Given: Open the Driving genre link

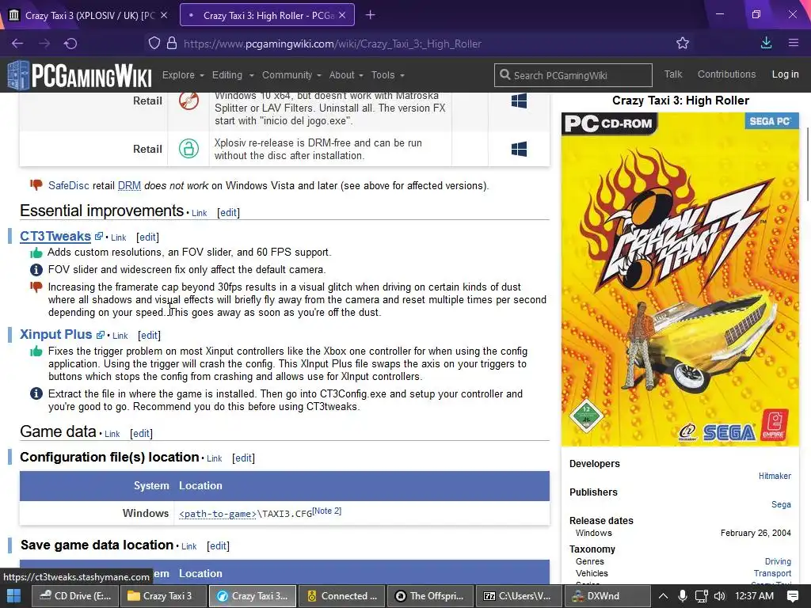Looking at the screenshot, I should point(778,561).
